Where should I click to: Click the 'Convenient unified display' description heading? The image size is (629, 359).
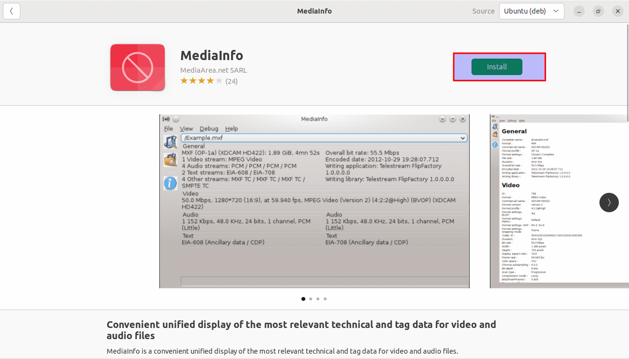[301, 330]
